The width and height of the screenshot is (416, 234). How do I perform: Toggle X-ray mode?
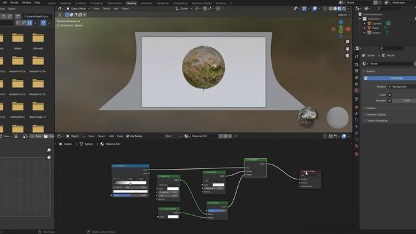[x=325, y=8]
